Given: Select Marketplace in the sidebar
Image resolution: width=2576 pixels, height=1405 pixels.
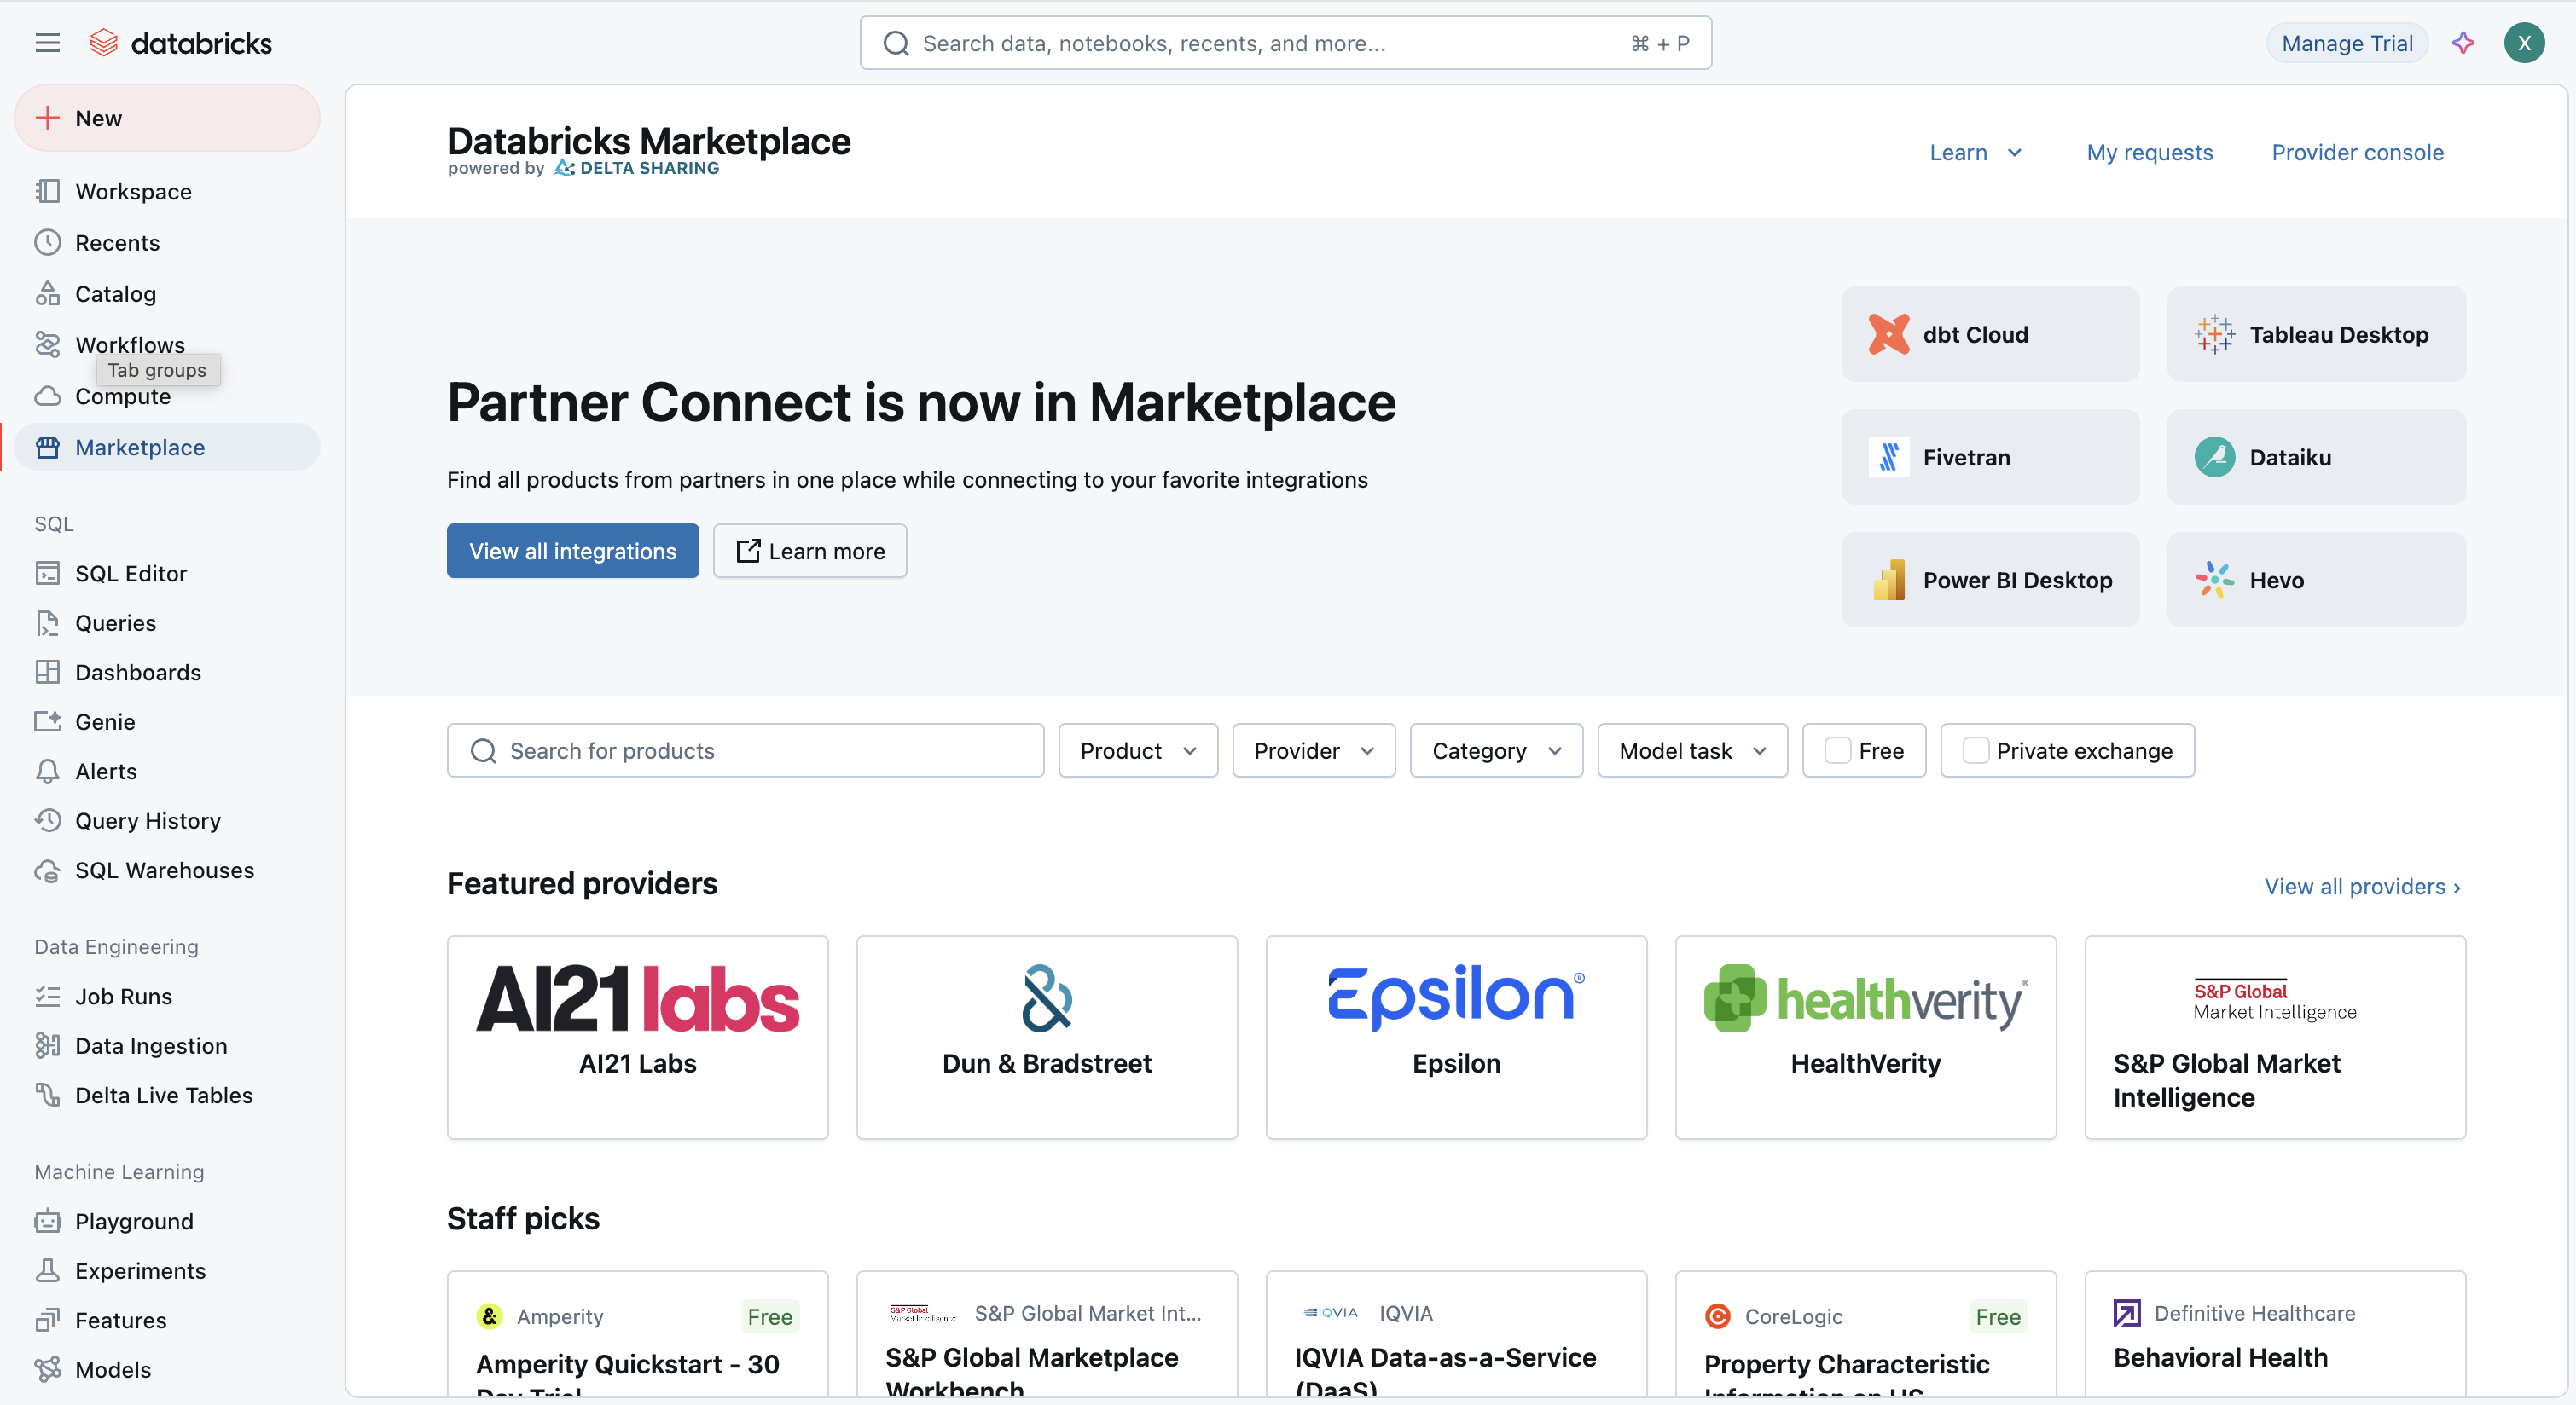Looking at the screenshot, I should pos(167,447).
